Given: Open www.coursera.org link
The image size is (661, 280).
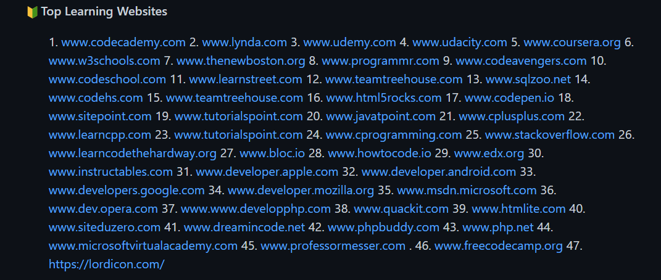Looking at the screenshot, I should click(572, 42).
